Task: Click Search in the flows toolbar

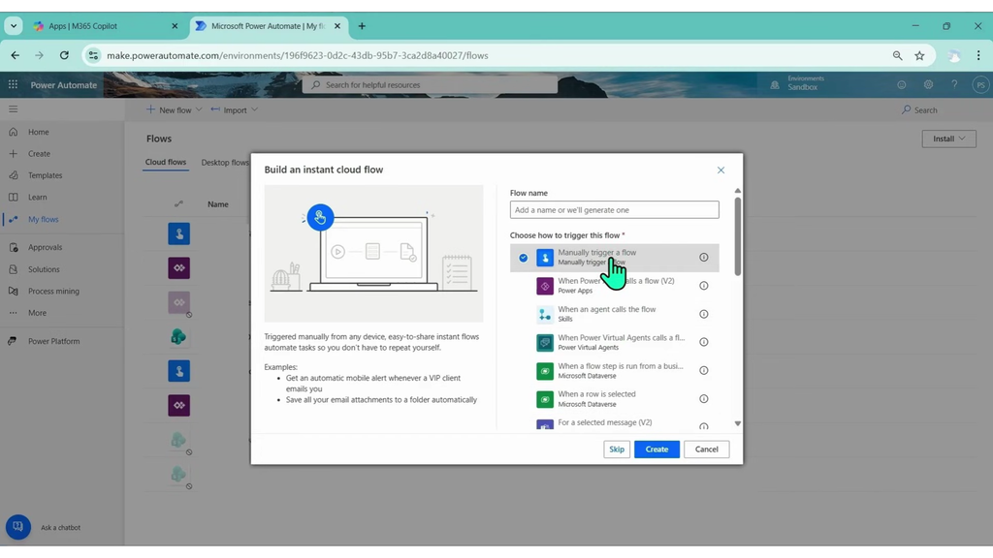Action: [919, 110]
